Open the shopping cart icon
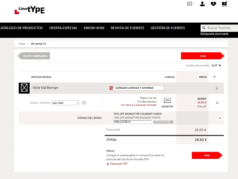The image size is (238, 179). pyautogui.click(x=224, y=4)
